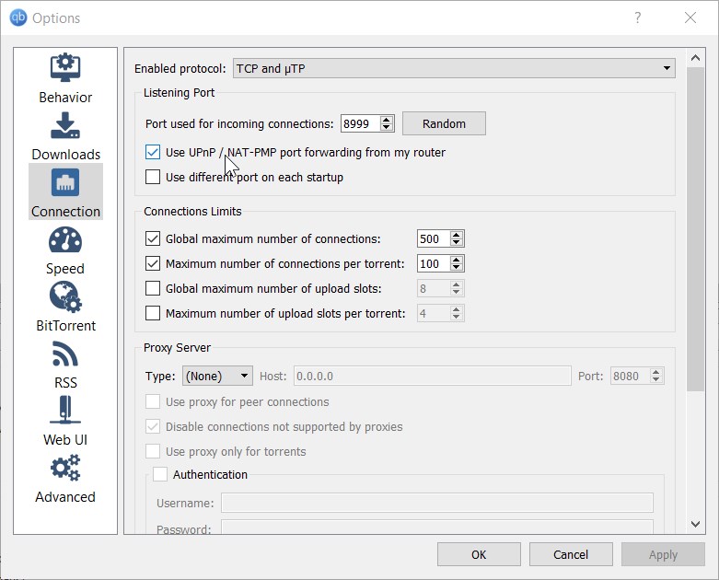Open the Advanced gears icon
This screenshot has width=719, height=580.
click(65, 468)
